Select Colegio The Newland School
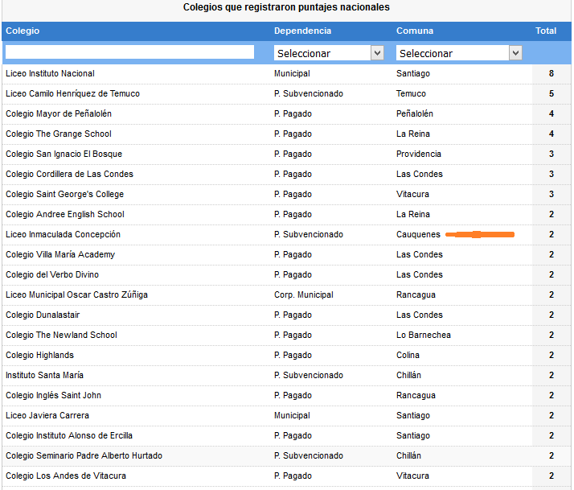 [x=61, y=335]
